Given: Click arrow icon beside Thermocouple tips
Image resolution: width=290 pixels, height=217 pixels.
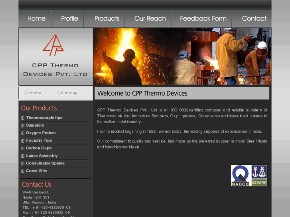Looking at the screenshot, I should 23,118.
